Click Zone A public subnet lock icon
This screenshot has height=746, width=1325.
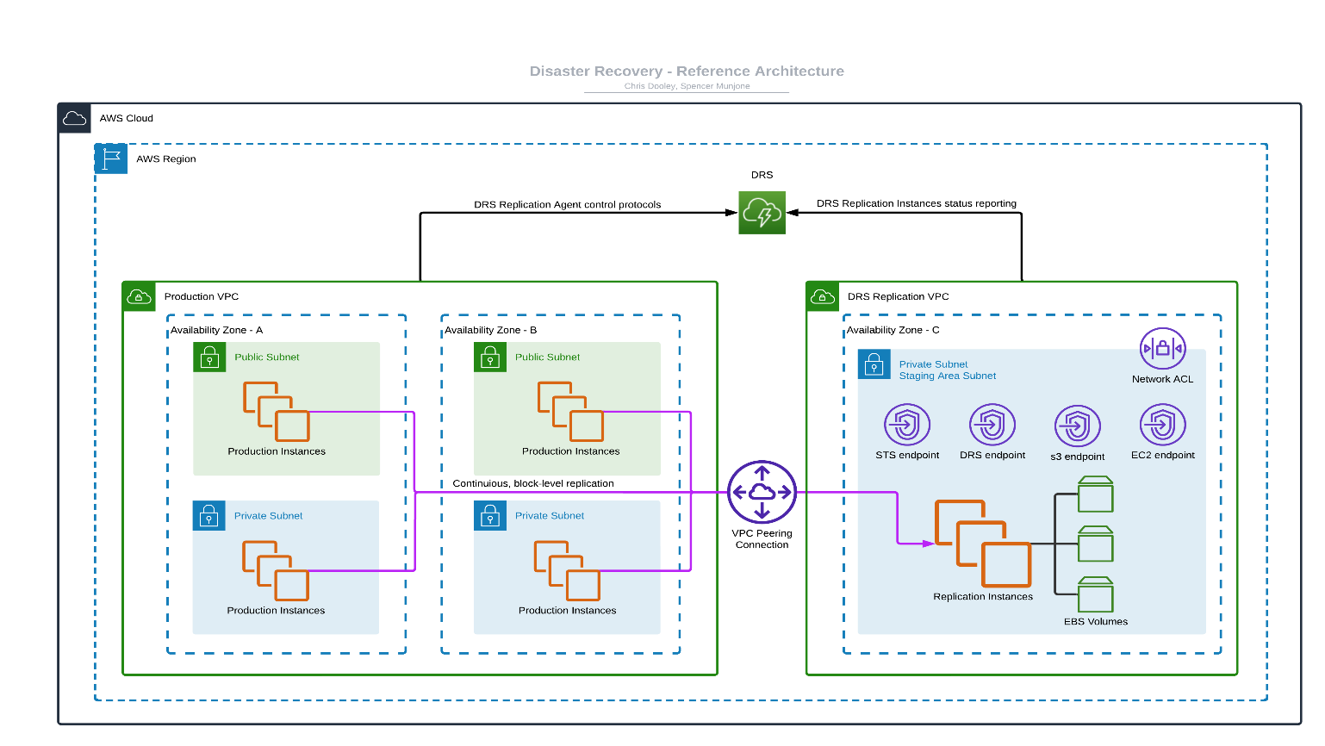click(x=209, y=357)
